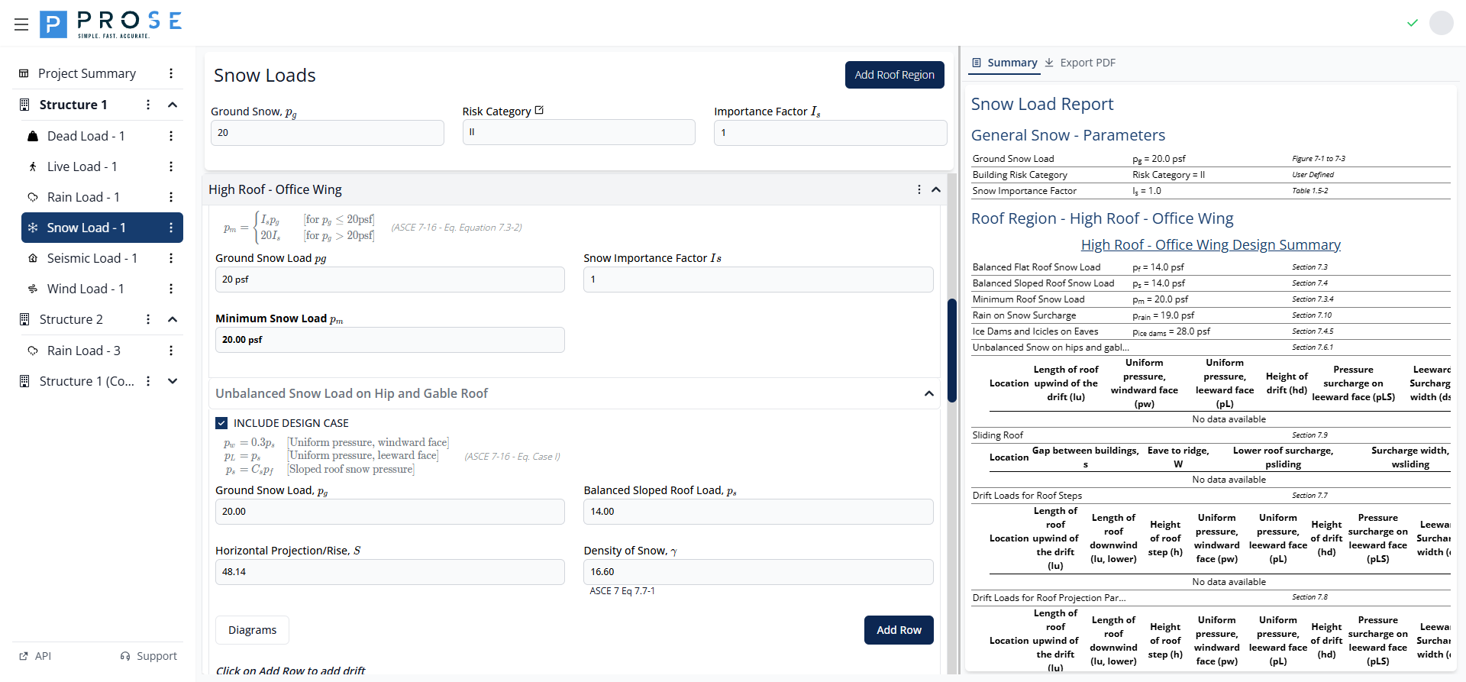Screen dimensions: 1466x682
Task: Collapse the Structure 2 tree section
Action: 173,319
